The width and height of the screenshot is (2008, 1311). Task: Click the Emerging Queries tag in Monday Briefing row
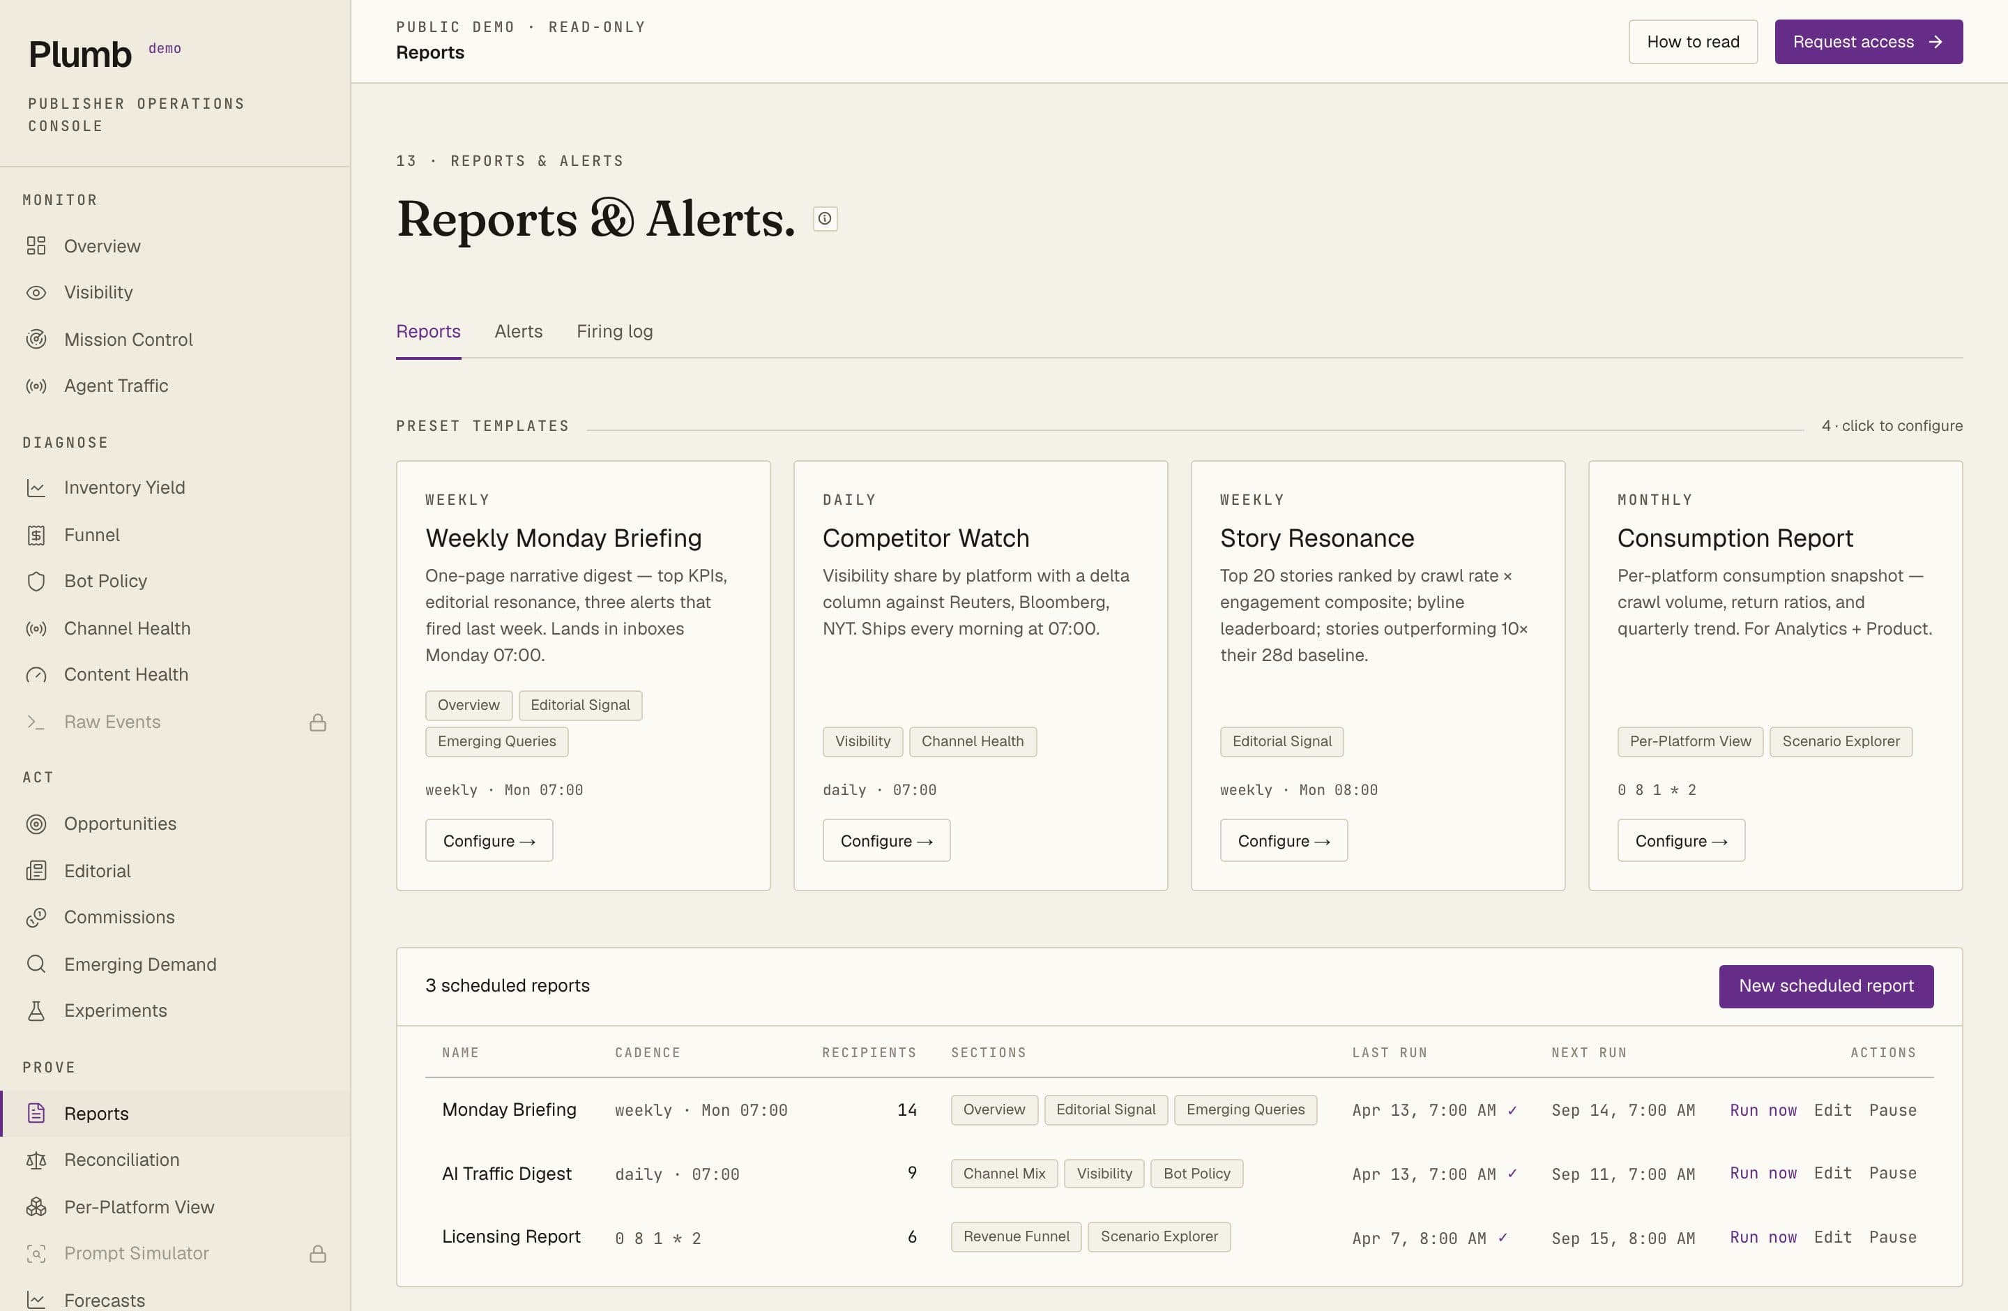coord(1245,1110)
